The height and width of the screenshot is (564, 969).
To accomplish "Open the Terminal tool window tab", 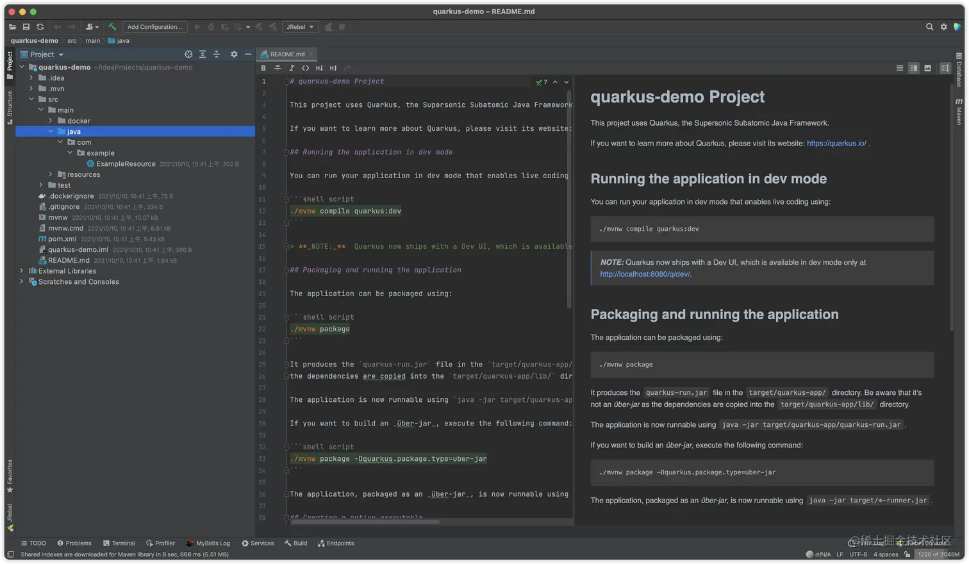I will click(x=119, y=543).
